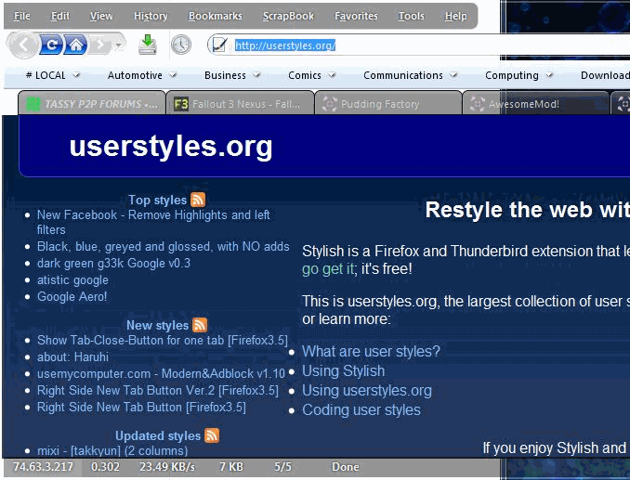Click the 0.302 load time status entry

click(x=105, y=467)
